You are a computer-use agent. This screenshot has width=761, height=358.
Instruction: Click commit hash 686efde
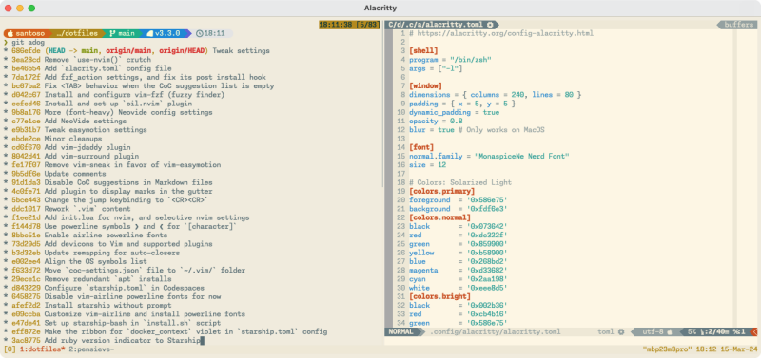pos(27,51)
